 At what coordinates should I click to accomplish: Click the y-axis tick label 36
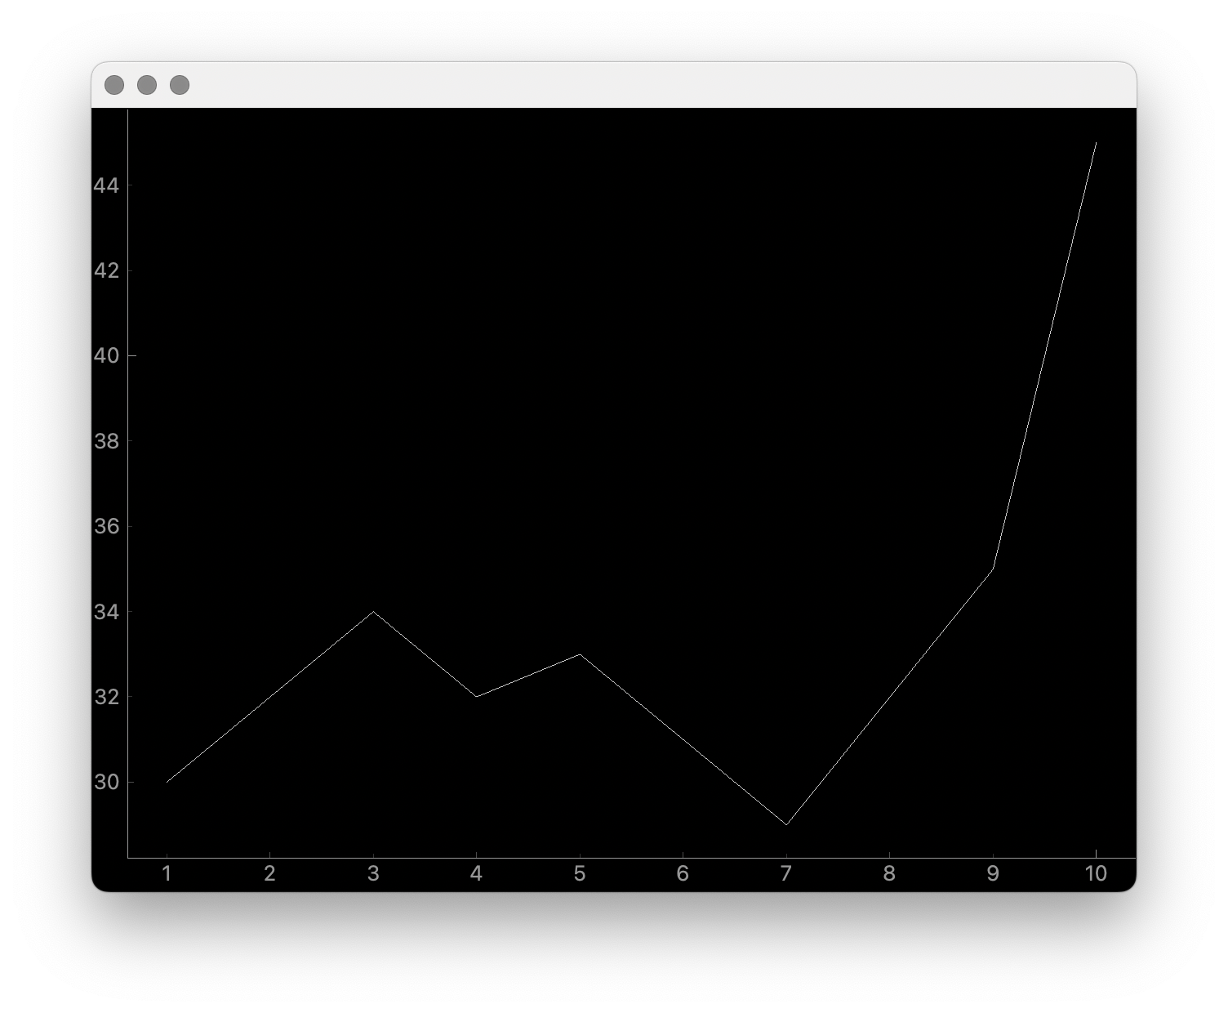(x=106, y=526)
